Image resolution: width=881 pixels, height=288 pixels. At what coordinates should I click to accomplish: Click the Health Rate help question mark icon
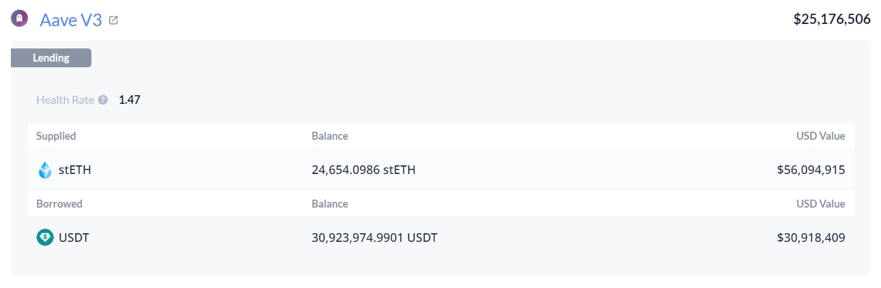103,100
